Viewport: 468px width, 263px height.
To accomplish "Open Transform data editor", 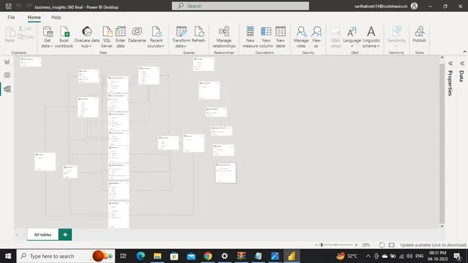I will (181, 37).
